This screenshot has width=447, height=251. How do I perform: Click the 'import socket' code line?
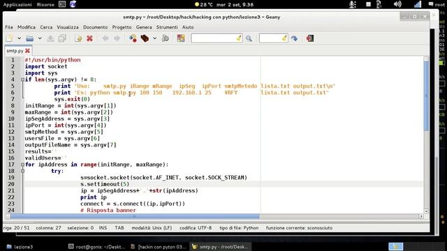46,66
